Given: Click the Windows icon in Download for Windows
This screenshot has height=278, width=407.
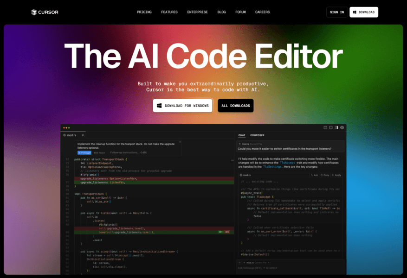Looking at the screenshot, I should click(x=159, y=106).
